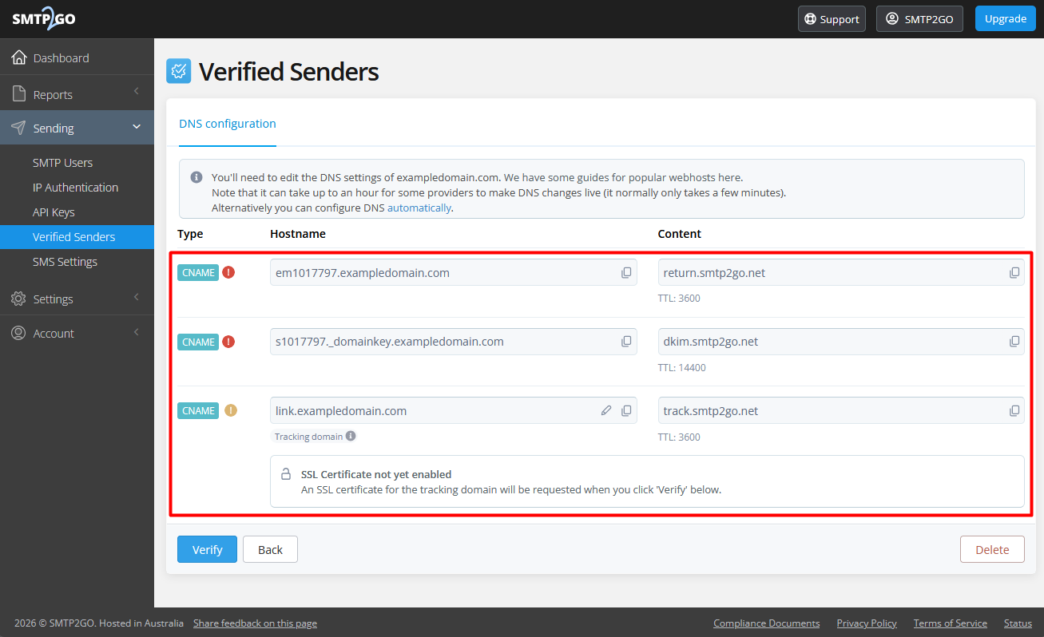The image size is (1044, 637).
Task: Click the 'Type' column header
Action: click(x=190, y=234)
